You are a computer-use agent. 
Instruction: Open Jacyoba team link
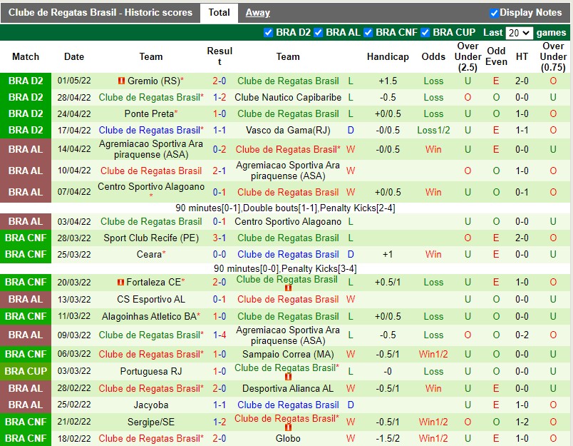click(x=151, y=405)
